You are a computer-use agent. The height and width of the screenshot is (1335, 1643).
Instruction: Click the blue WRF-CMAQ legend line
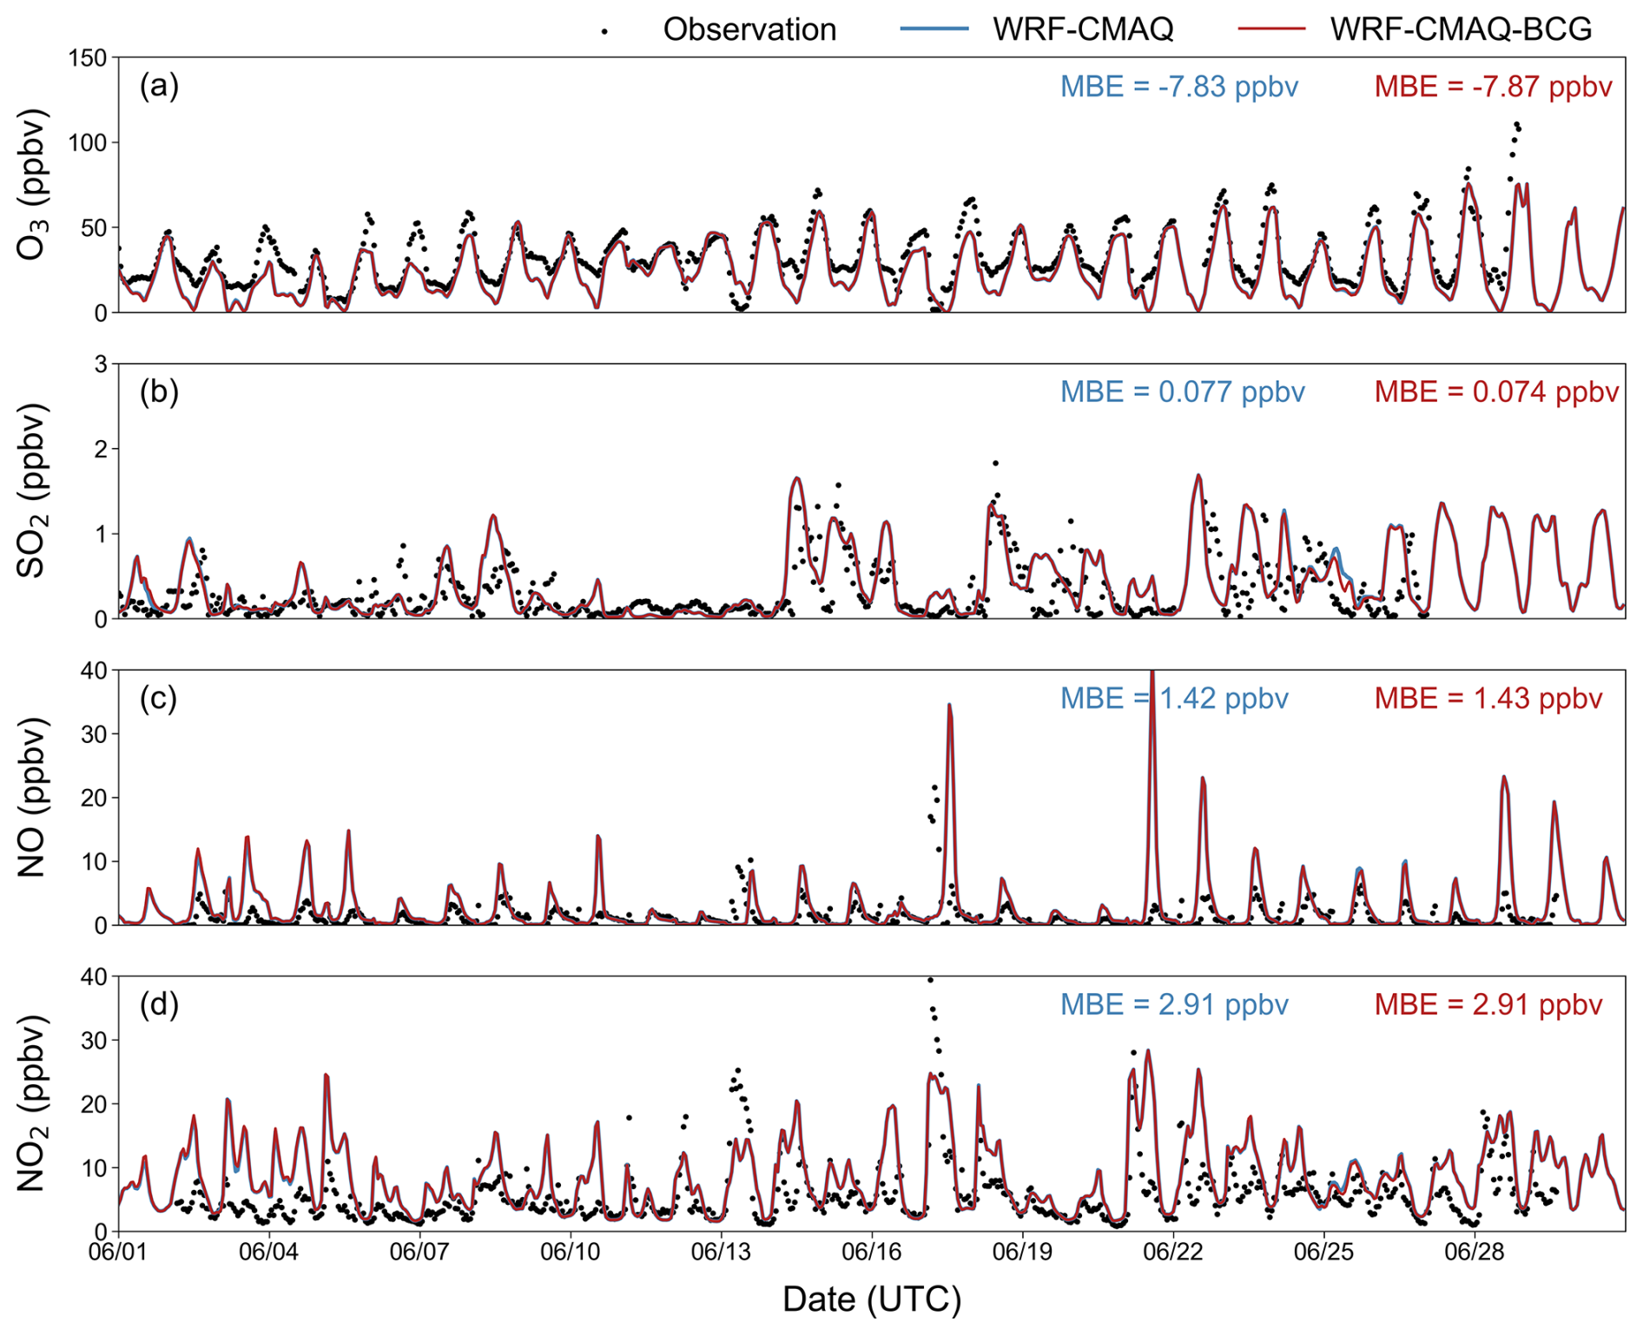[x=934, y=30]
